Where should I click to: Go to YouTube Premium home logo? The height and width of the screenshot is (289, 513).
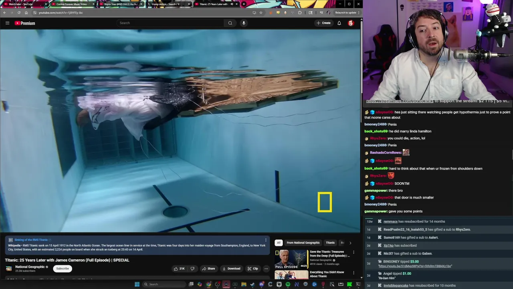pos(25,23)
